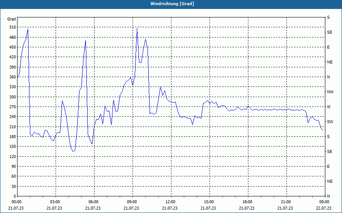Click the 240 y-axis tick label
Screen dimensions: 342x213
13,117
